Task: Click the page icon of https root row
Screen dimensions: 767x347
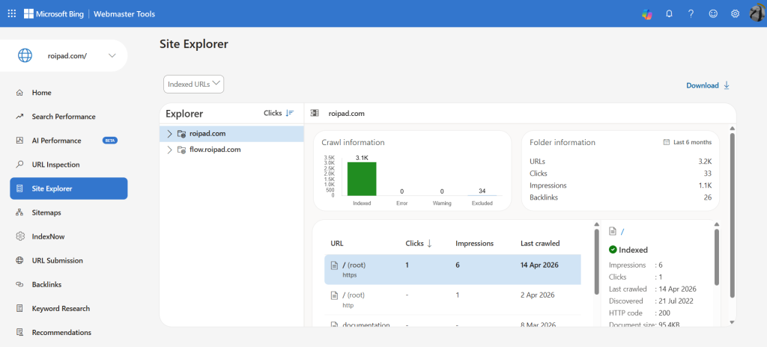Action: 335,265
